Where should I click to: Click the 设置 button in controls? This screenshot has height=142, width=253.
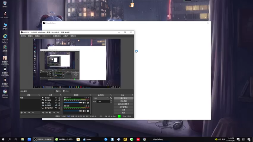pyautogui.click(x=124, y=110)
